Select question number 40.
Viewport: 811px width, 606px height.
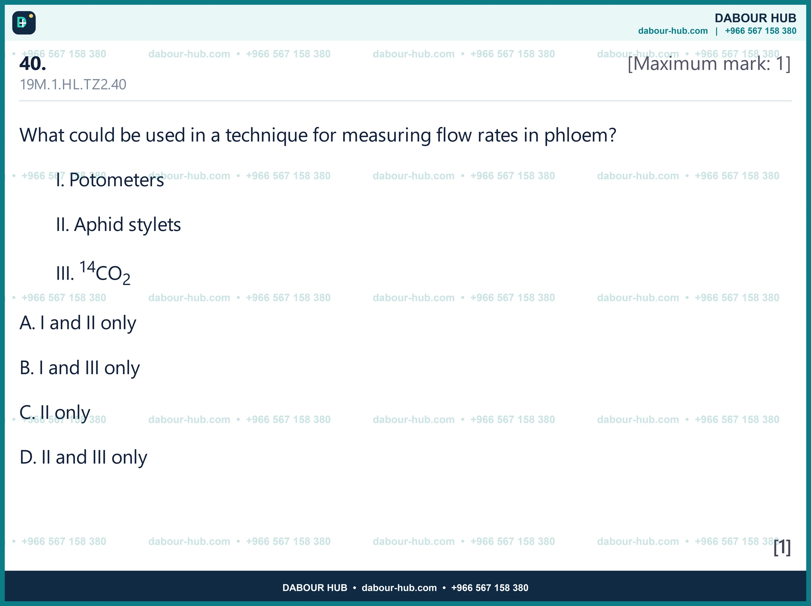(33, 64)
